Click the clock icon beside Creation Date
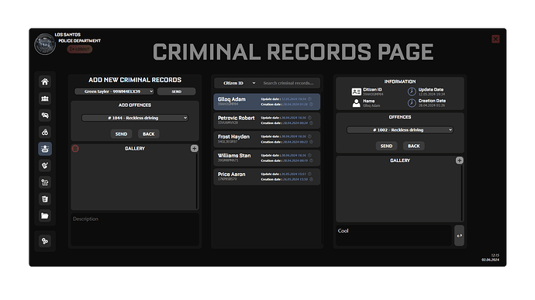 (x=412, y=103)
